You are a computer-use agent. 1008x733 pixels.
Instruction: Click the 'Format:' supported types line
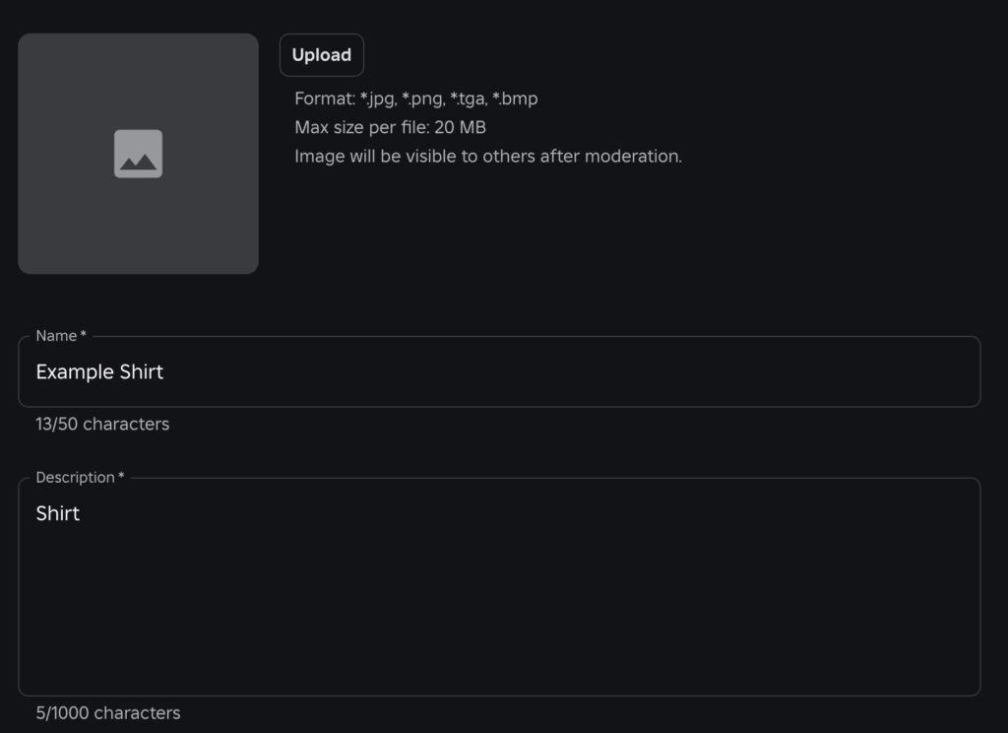point(416,99)
